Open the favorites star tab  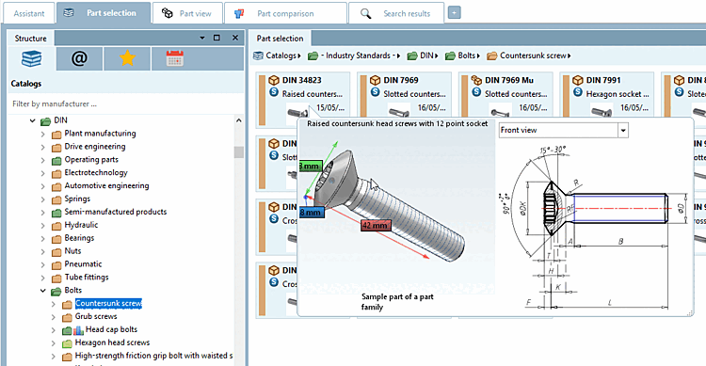pyautogui.click(x=127, y=58)
